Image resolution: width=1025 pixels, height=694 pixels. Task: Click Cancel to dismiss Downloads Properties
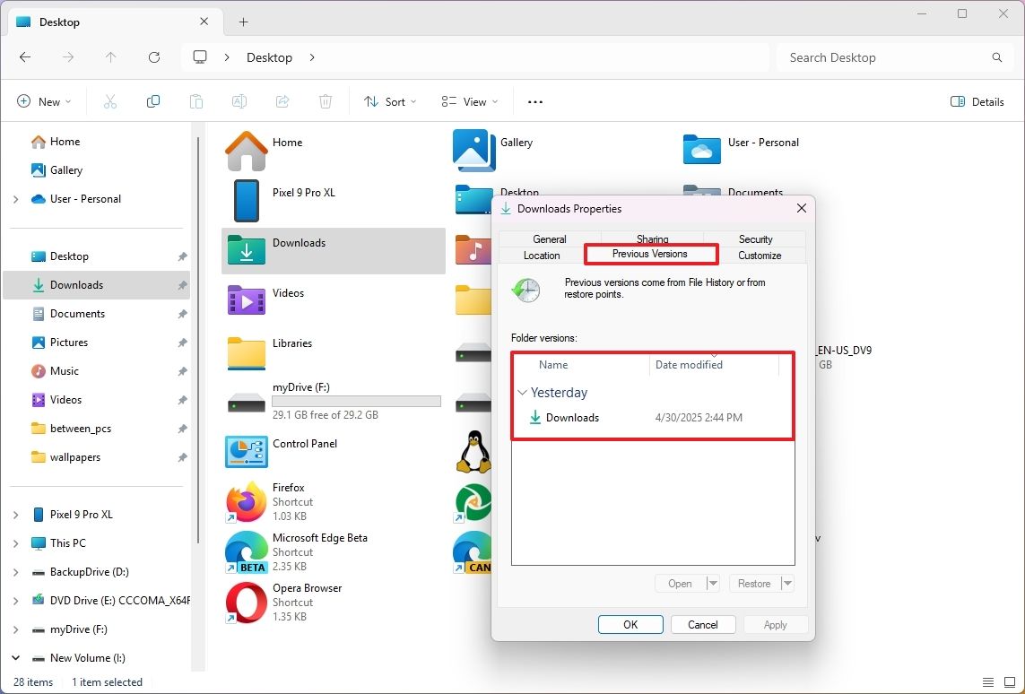click(703, 624)
